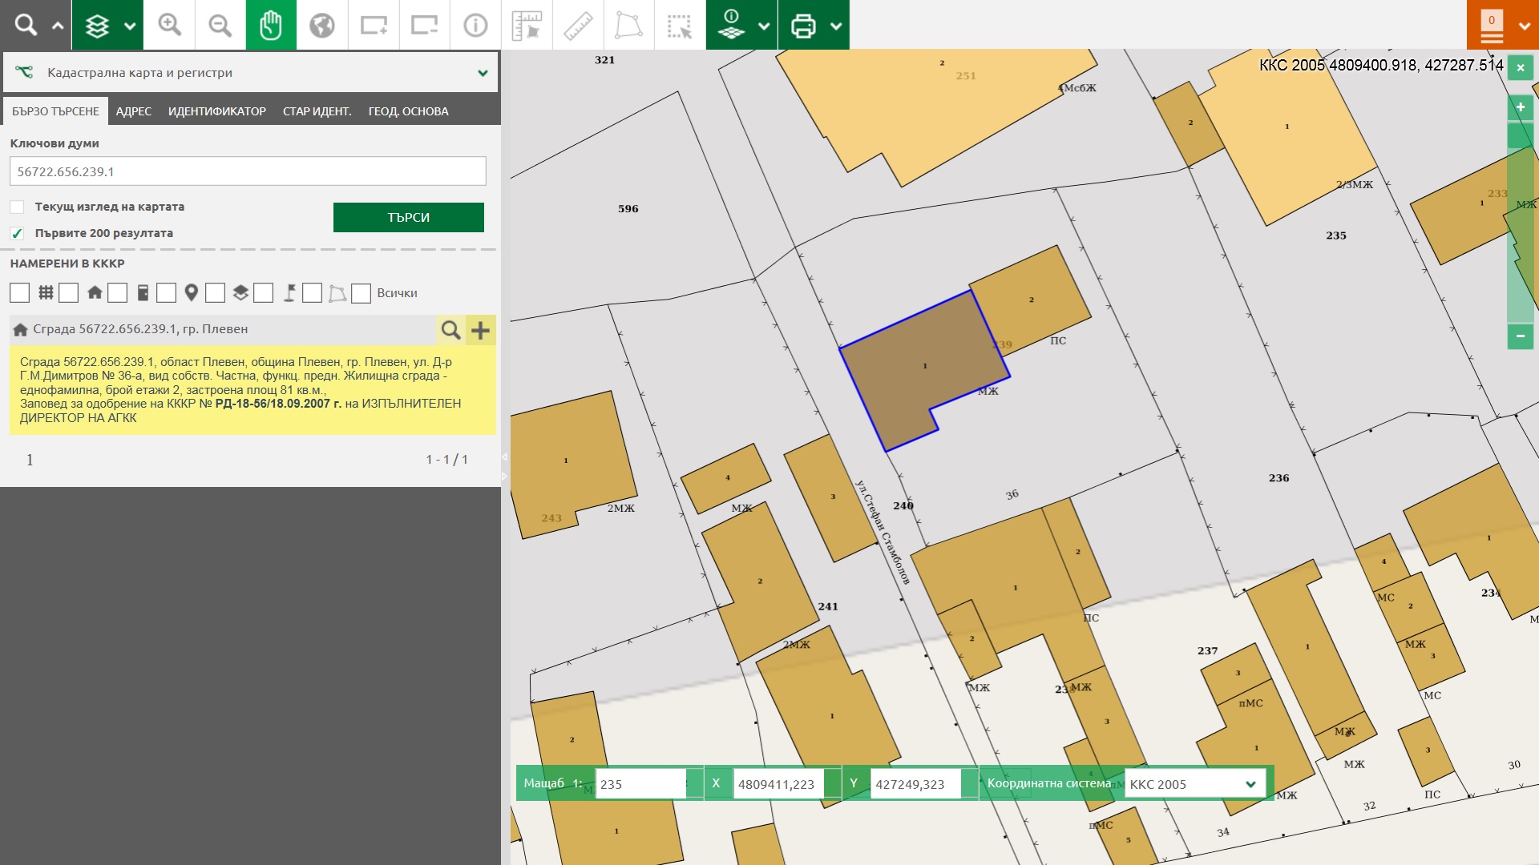
Task: Check the 'Всички' filter checkbox
Action: coord(362,293)
